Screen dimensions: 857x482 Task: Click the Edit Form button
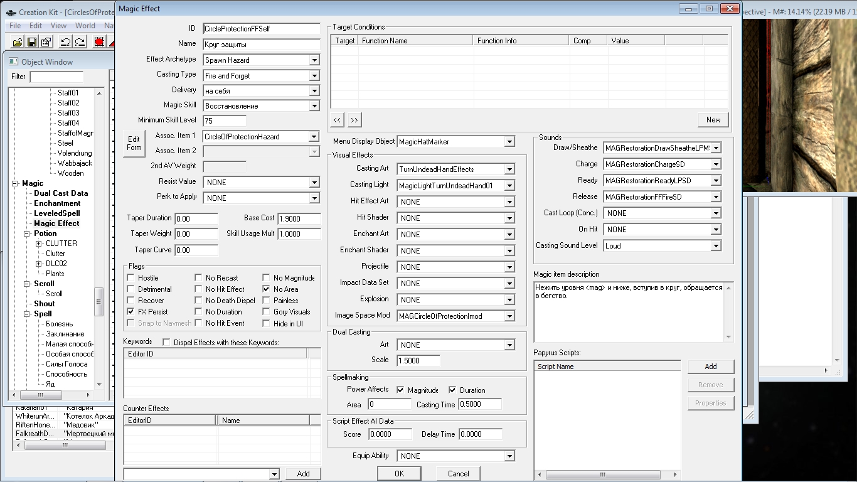134,144
